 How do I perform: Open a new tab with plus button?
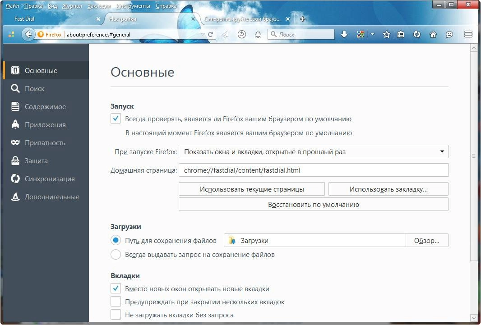(303, 19)
